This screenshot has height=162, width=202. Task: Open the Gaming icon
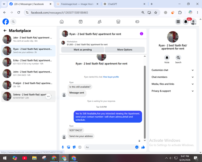(137, 21)
